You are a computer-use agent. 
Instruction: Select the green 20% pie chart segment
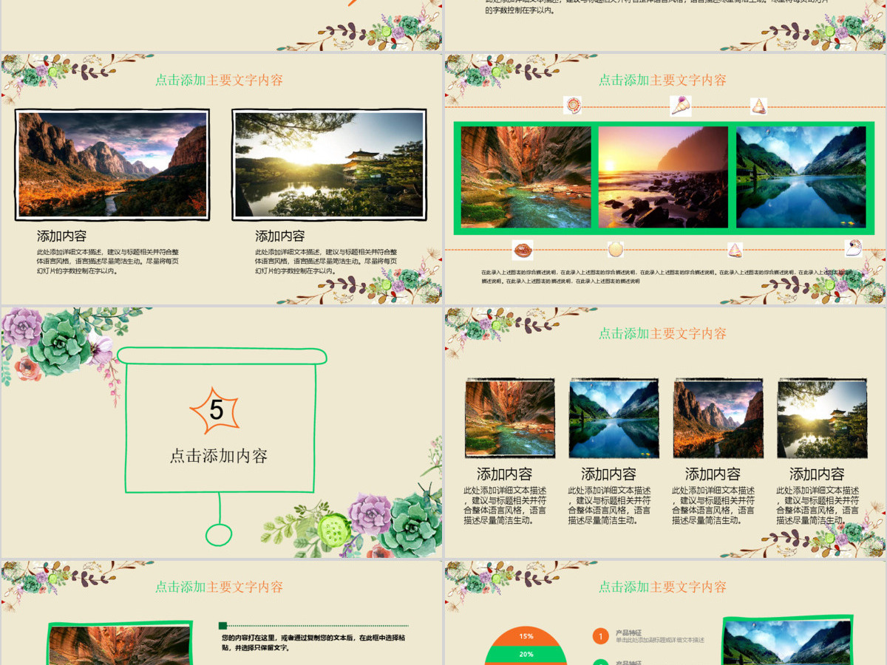526,655
